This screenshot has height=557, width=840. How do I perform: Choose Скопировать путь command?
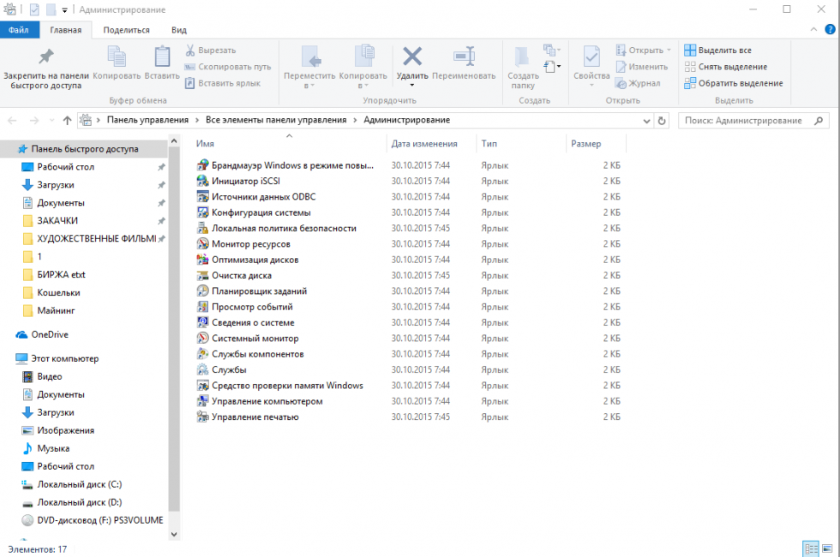pyautogui.click(x=228, y=67)
